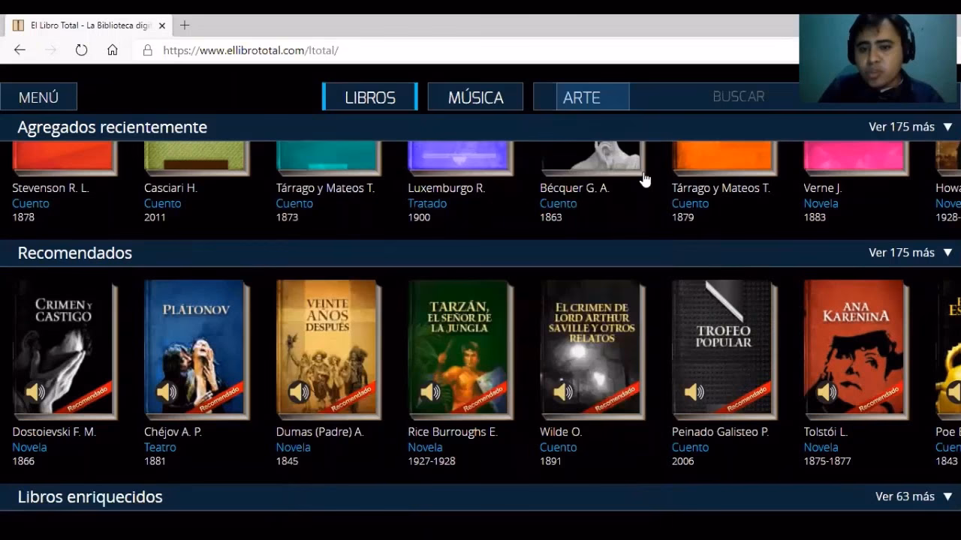Open author Bécquer G. A.
Image resolution: width=961 pixels, height=540 pixels.
tap(574, 188)
